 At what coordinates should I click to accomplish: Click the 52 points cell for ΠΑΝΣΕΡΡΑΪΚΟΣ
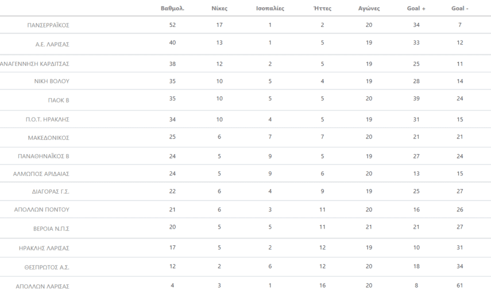(172, 25)
